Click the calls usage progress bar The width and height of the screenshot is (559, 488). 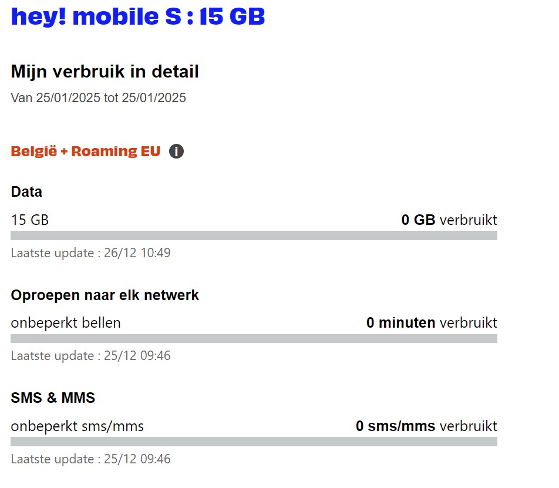click(254, 338)
